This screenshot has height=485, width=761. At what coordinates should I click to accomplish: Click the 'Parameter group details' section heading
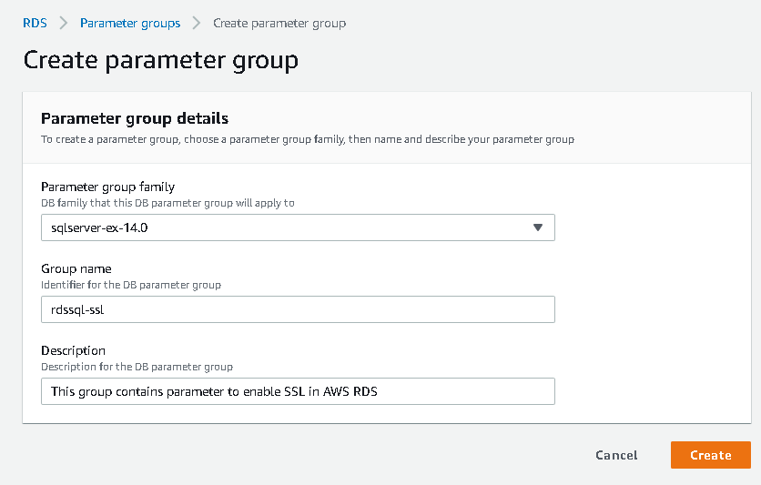click(135, 118)
